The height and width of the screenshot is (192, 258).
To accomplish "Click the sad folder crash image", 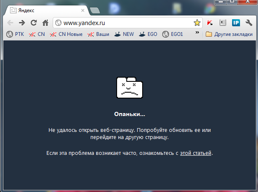I will (130, 88).
